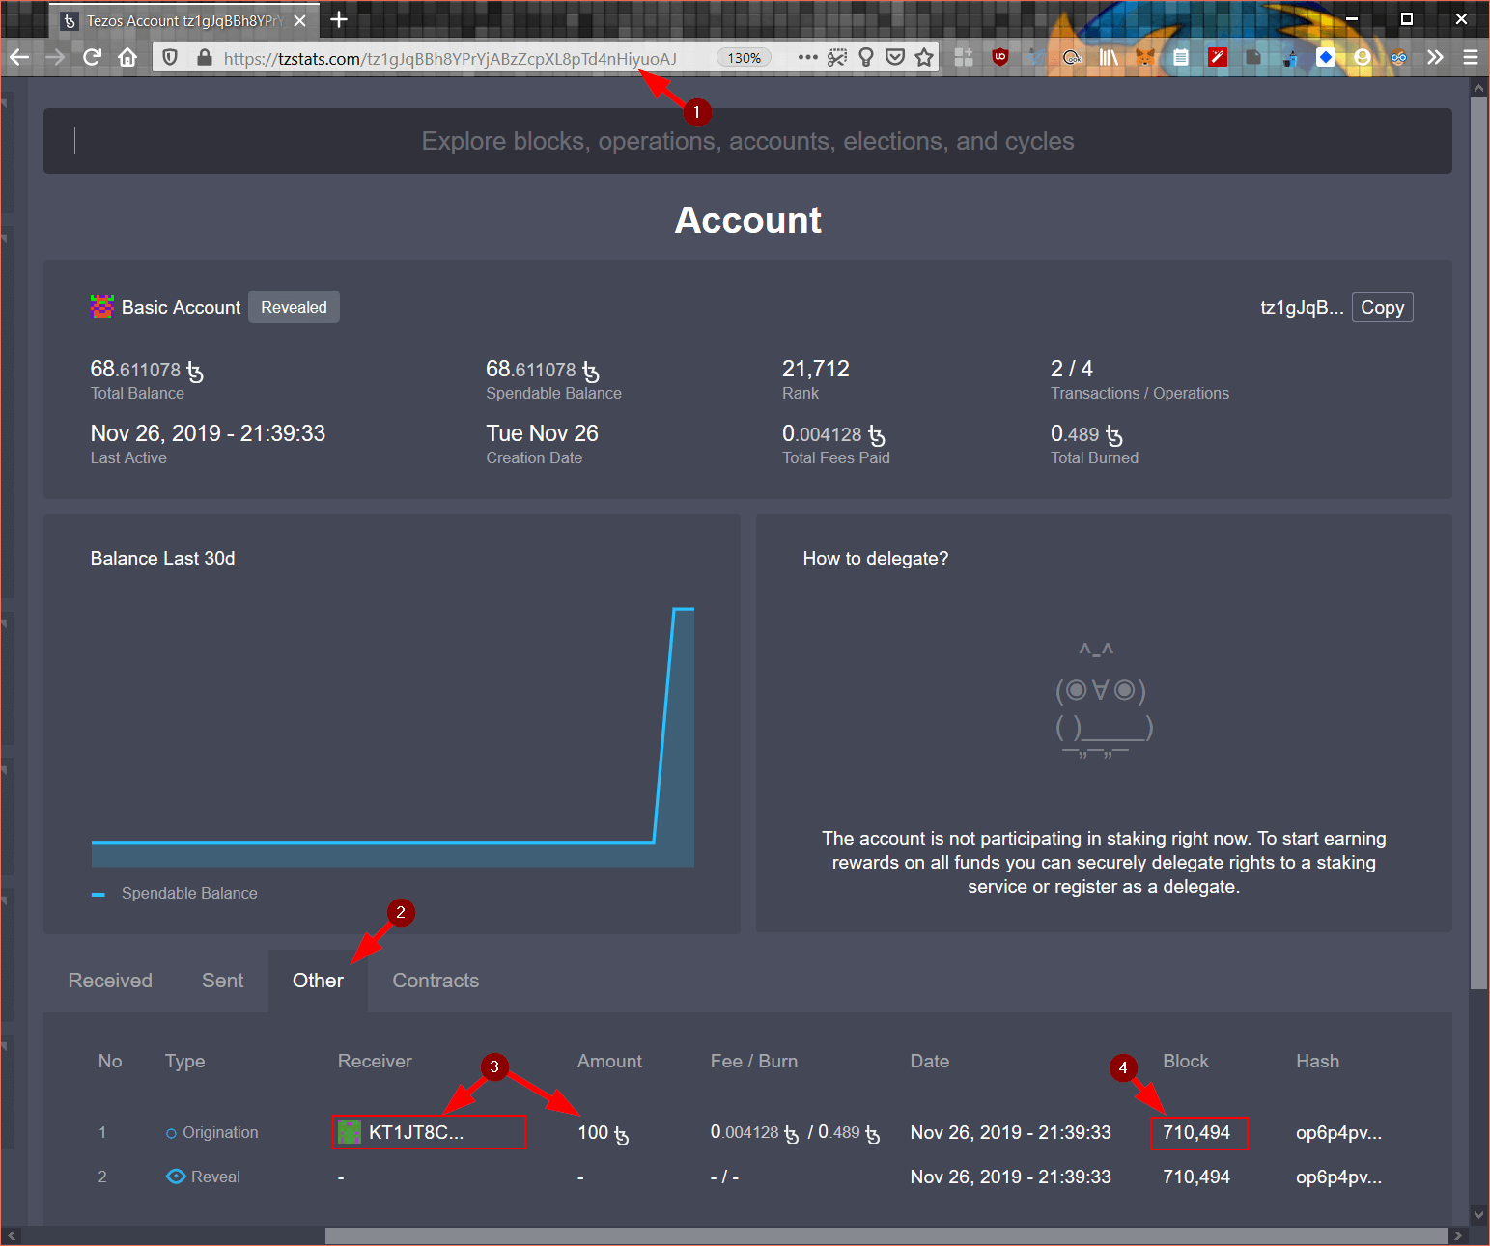The image size is (1490, 1246).
Task: Open the cookie manager extension
Action: (1072, 57)
